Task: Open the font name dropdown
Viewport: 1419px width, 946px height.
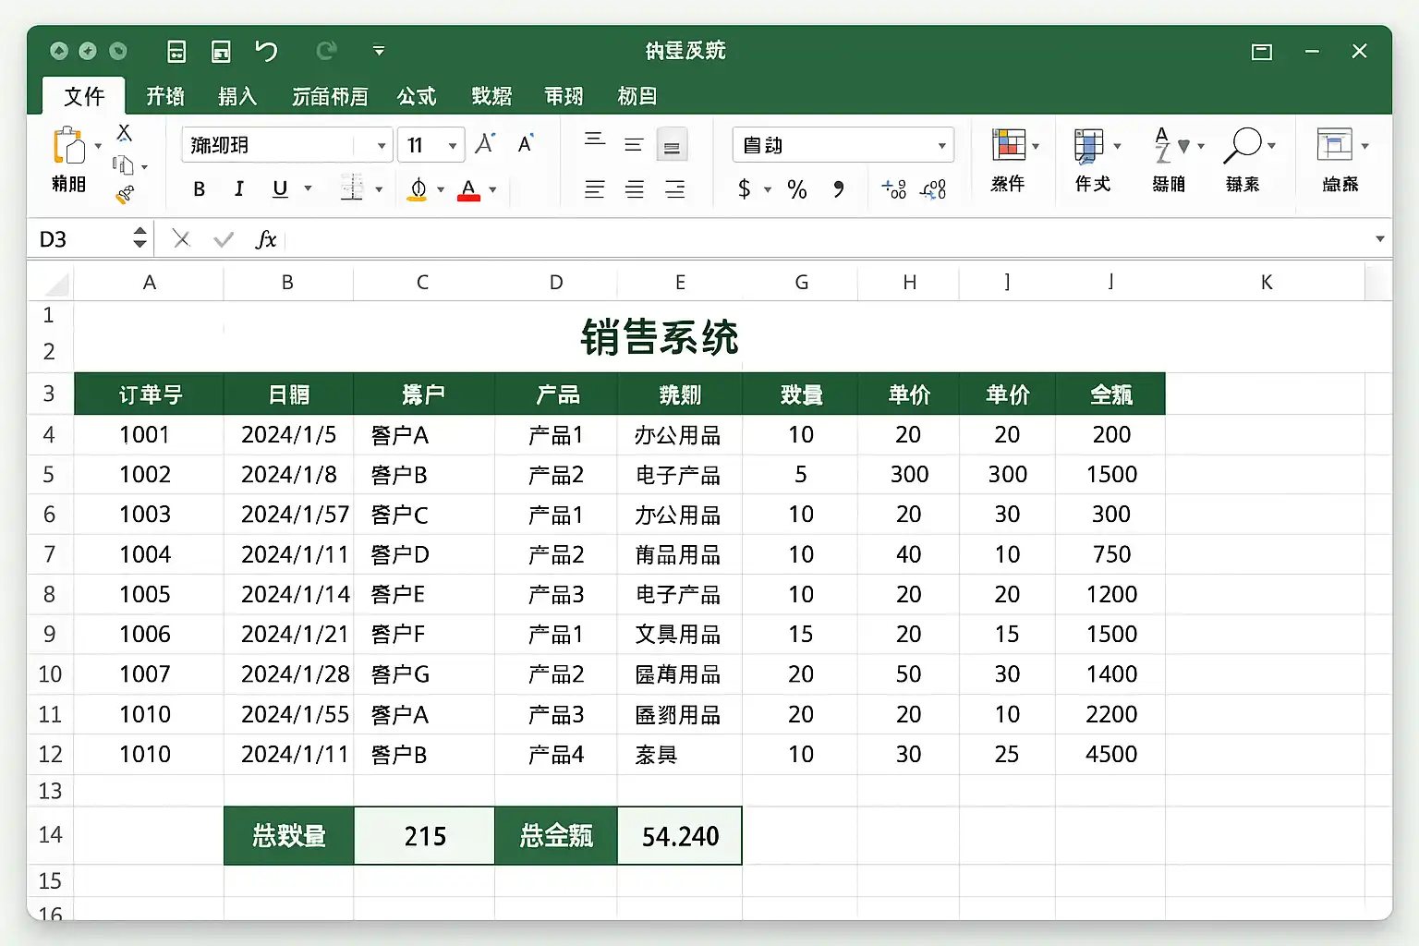Action: (381, 145)
